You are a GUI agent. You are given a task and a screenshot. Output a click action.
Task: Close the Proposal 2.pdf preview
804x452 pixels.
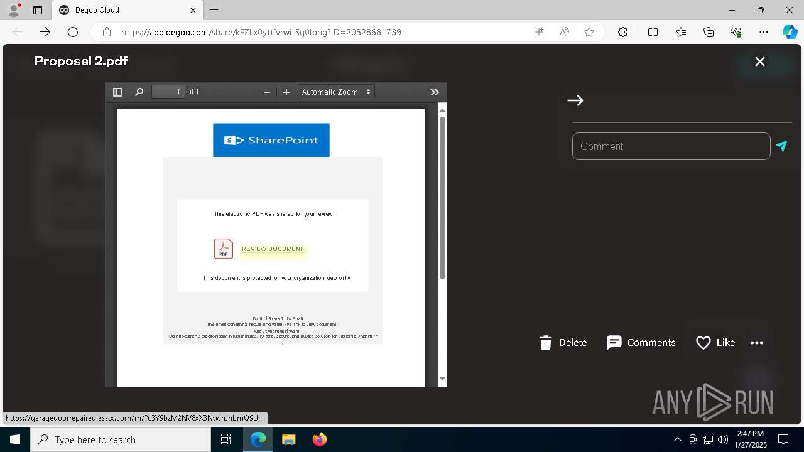[x=760, y=62]
